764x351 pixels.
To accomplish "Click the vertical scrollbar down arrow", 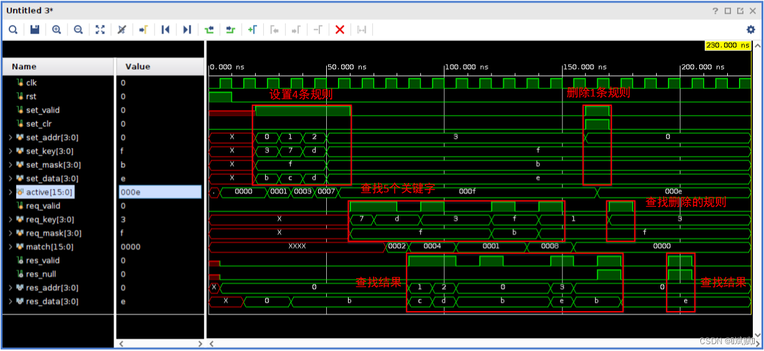I will pos(758,334).
